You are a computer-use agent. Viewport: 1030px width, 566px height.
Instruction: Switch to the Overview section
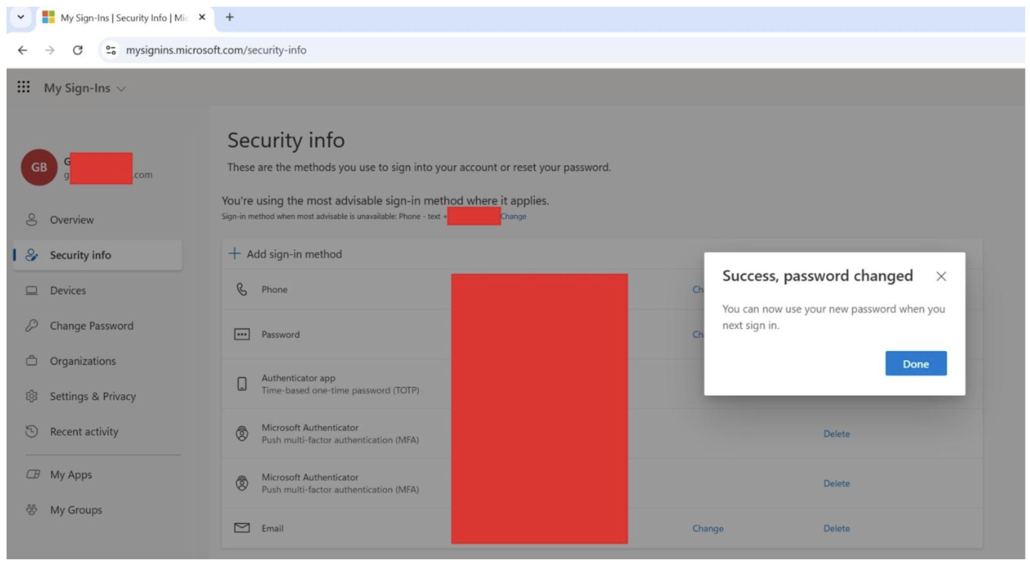coord(70,220)
